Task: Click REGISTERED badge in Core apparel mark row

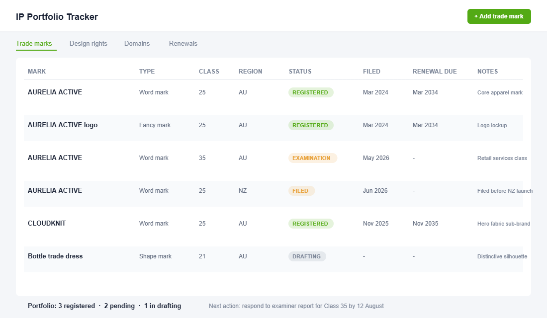Action: coord(311,92)
